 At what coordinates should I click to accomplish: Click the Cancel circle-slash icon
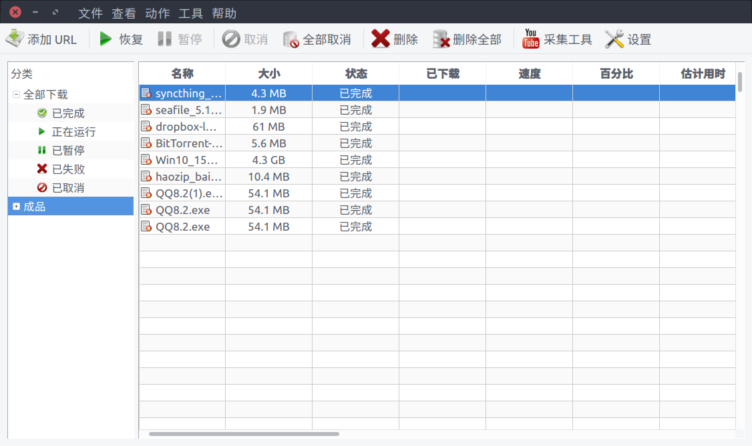[x=230, y=39]
